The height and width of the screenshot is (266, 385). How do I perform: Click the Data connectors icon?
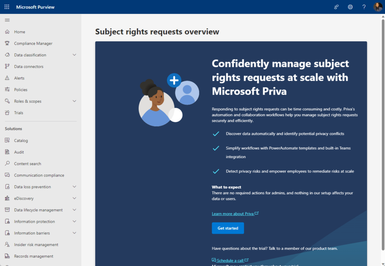[x=8, y=66]
